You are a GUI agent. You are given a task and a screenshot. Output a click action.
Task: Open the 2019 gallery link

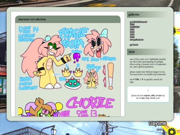[x=132, y=34]
